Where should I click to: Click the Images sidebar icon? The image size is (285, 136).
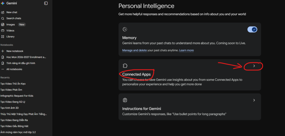click(3, 25)
